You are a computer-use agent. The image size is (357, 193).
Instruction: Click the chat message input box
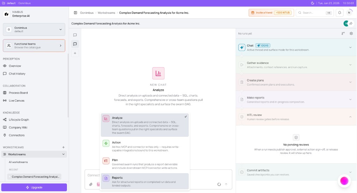(158, 179)
